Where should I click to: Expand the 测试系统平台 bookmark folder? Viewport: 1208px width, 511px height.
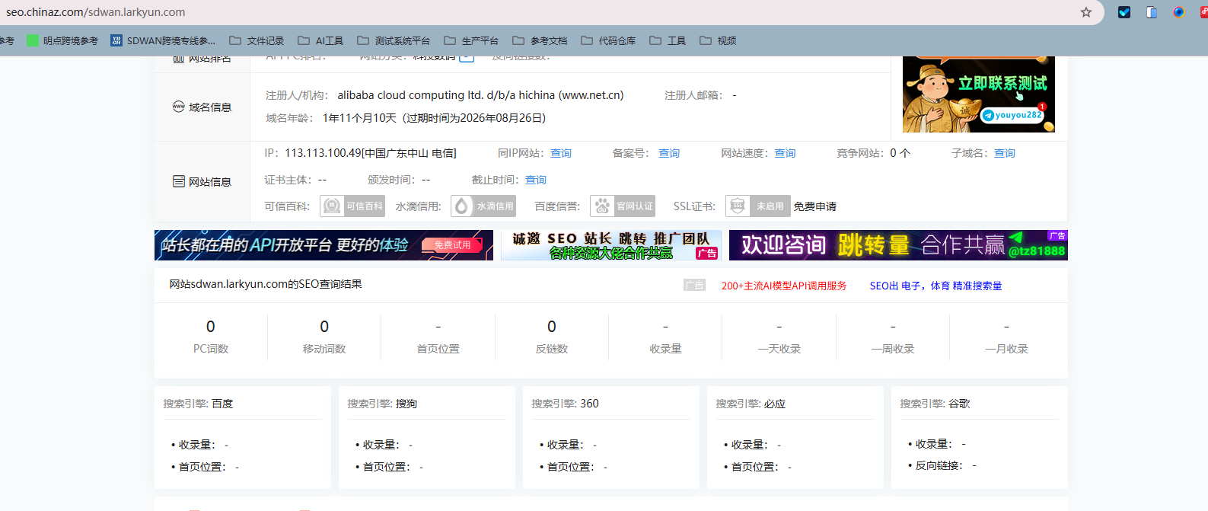(394, 40)
